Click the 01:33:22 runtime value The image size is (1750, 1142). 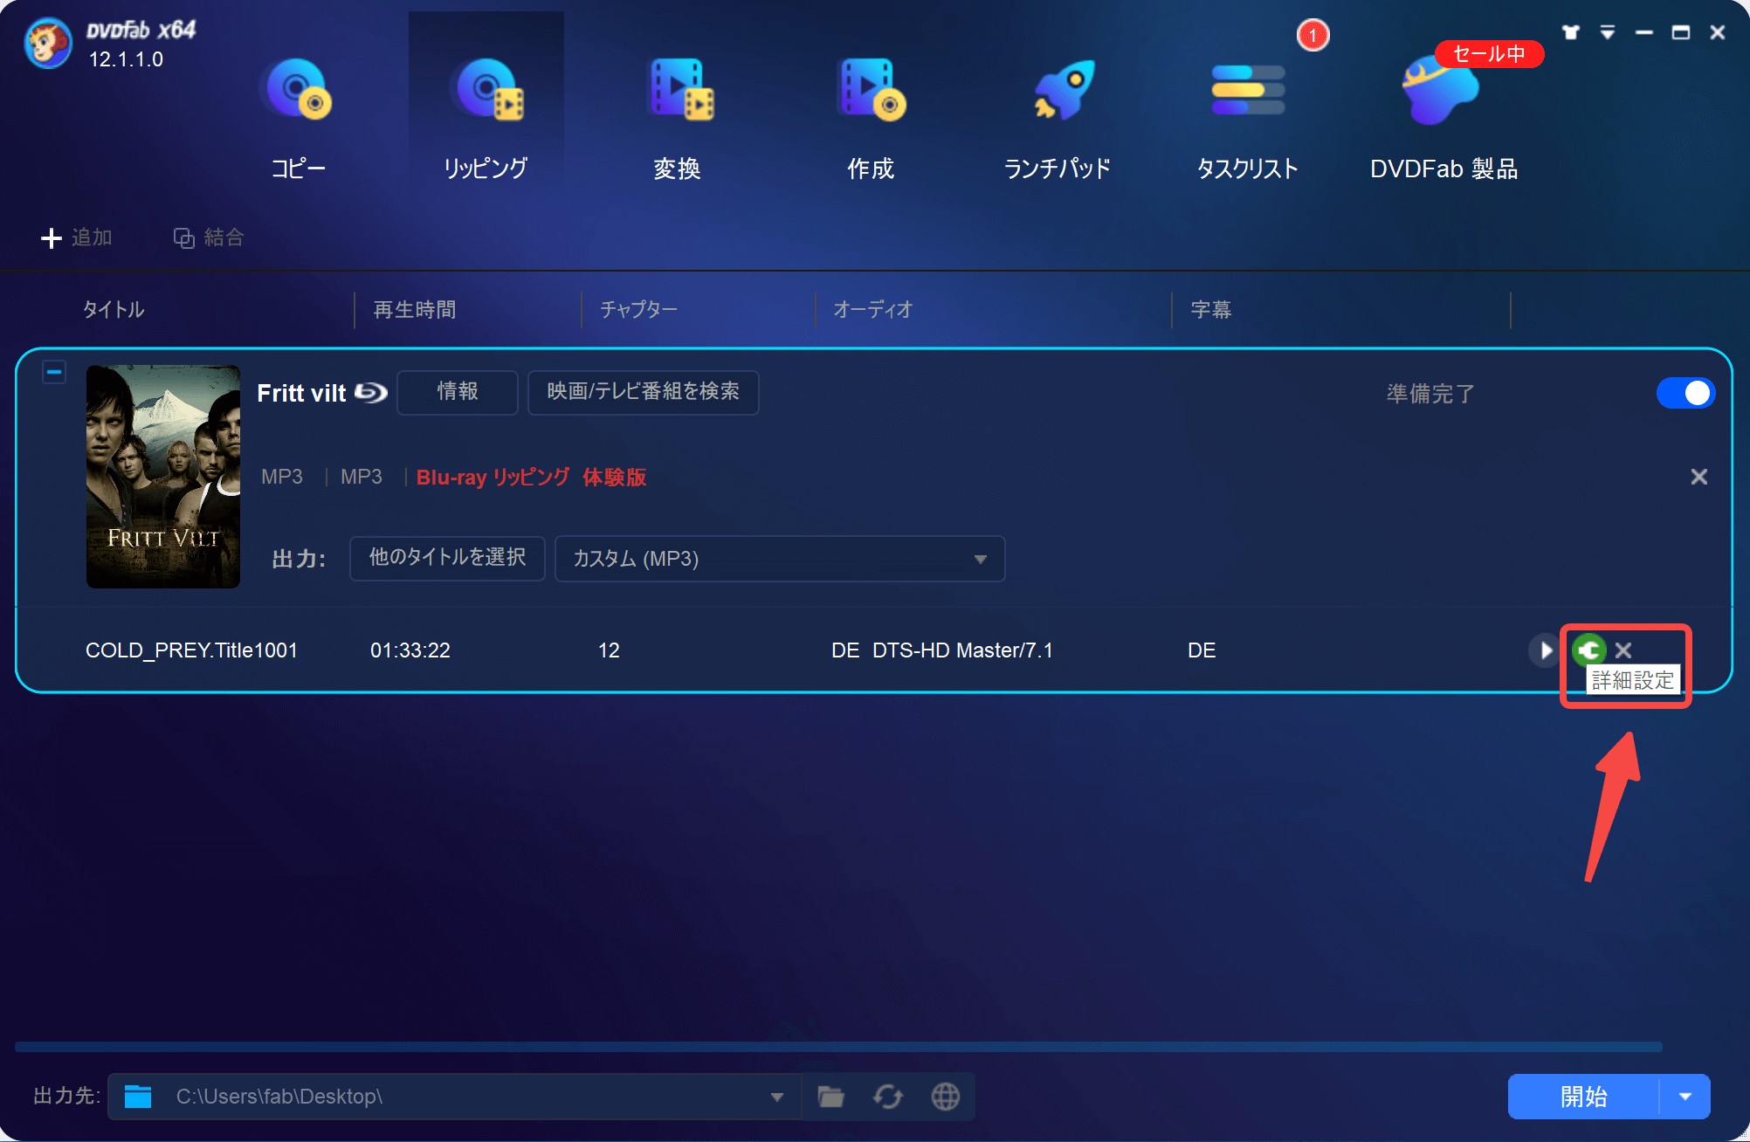pos(410,650)
